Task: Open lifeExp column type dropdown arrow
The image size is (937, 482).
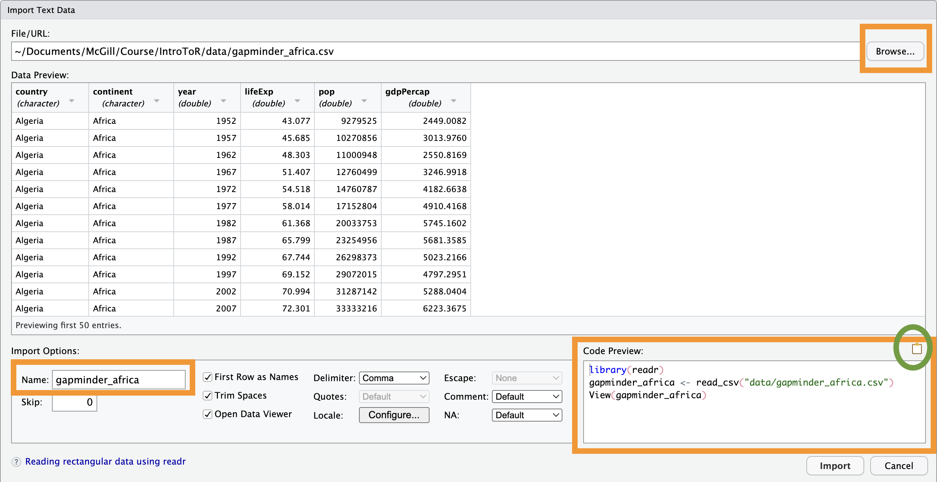Action: (x=297, y=101)
